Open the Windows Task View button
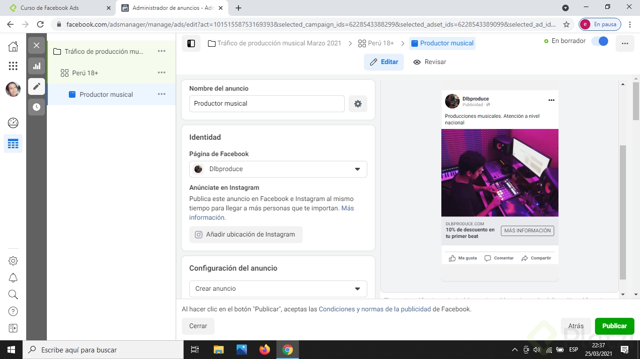This screenshot has width=640, height=359. 195,350
